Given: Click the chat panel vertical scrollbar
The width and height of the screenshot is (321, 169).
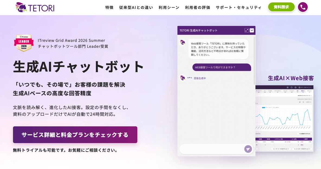Looking at the screenshot, I should click(254, 60).
